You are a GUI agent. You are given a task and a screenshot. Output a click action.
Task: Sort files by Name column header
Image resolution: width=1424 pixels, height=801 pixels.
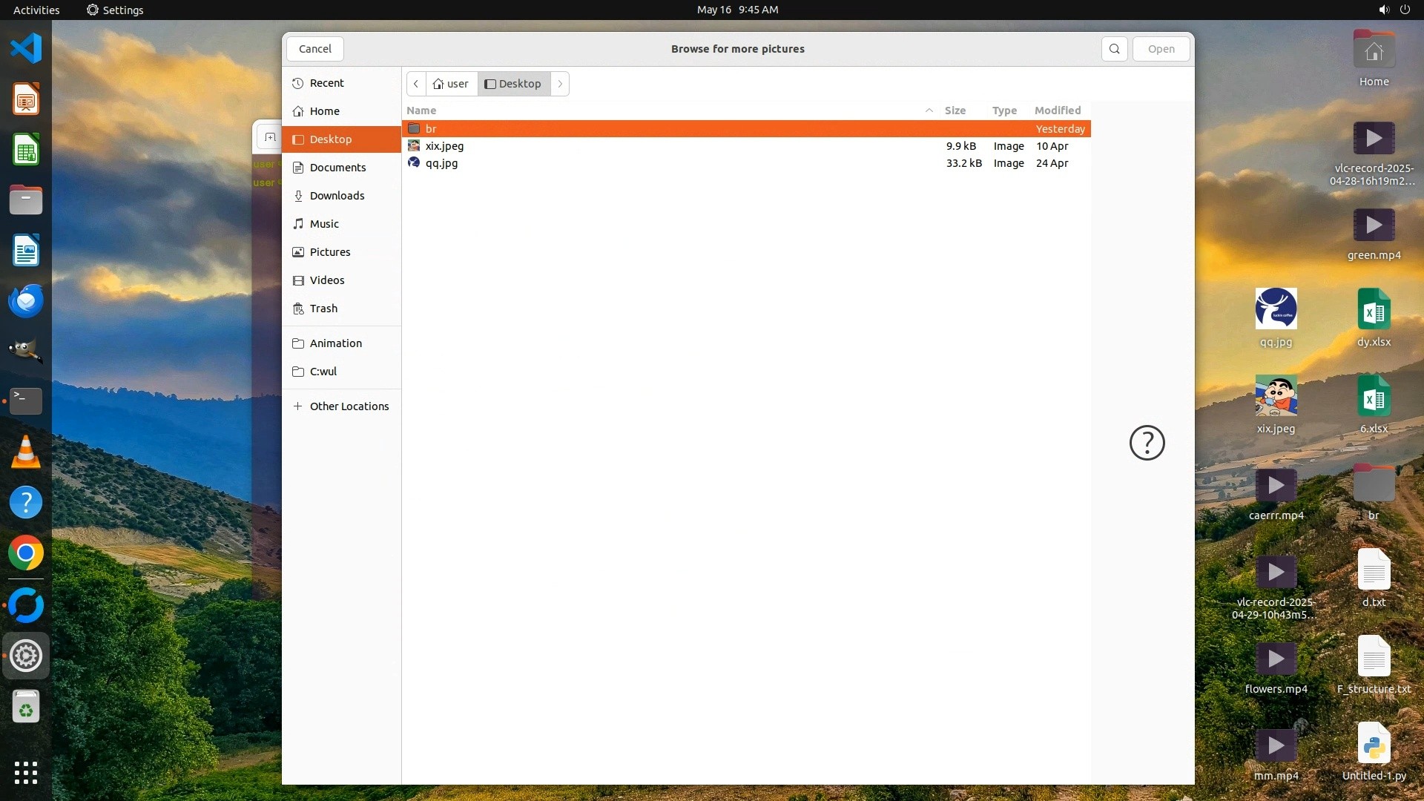click(421, 111)
